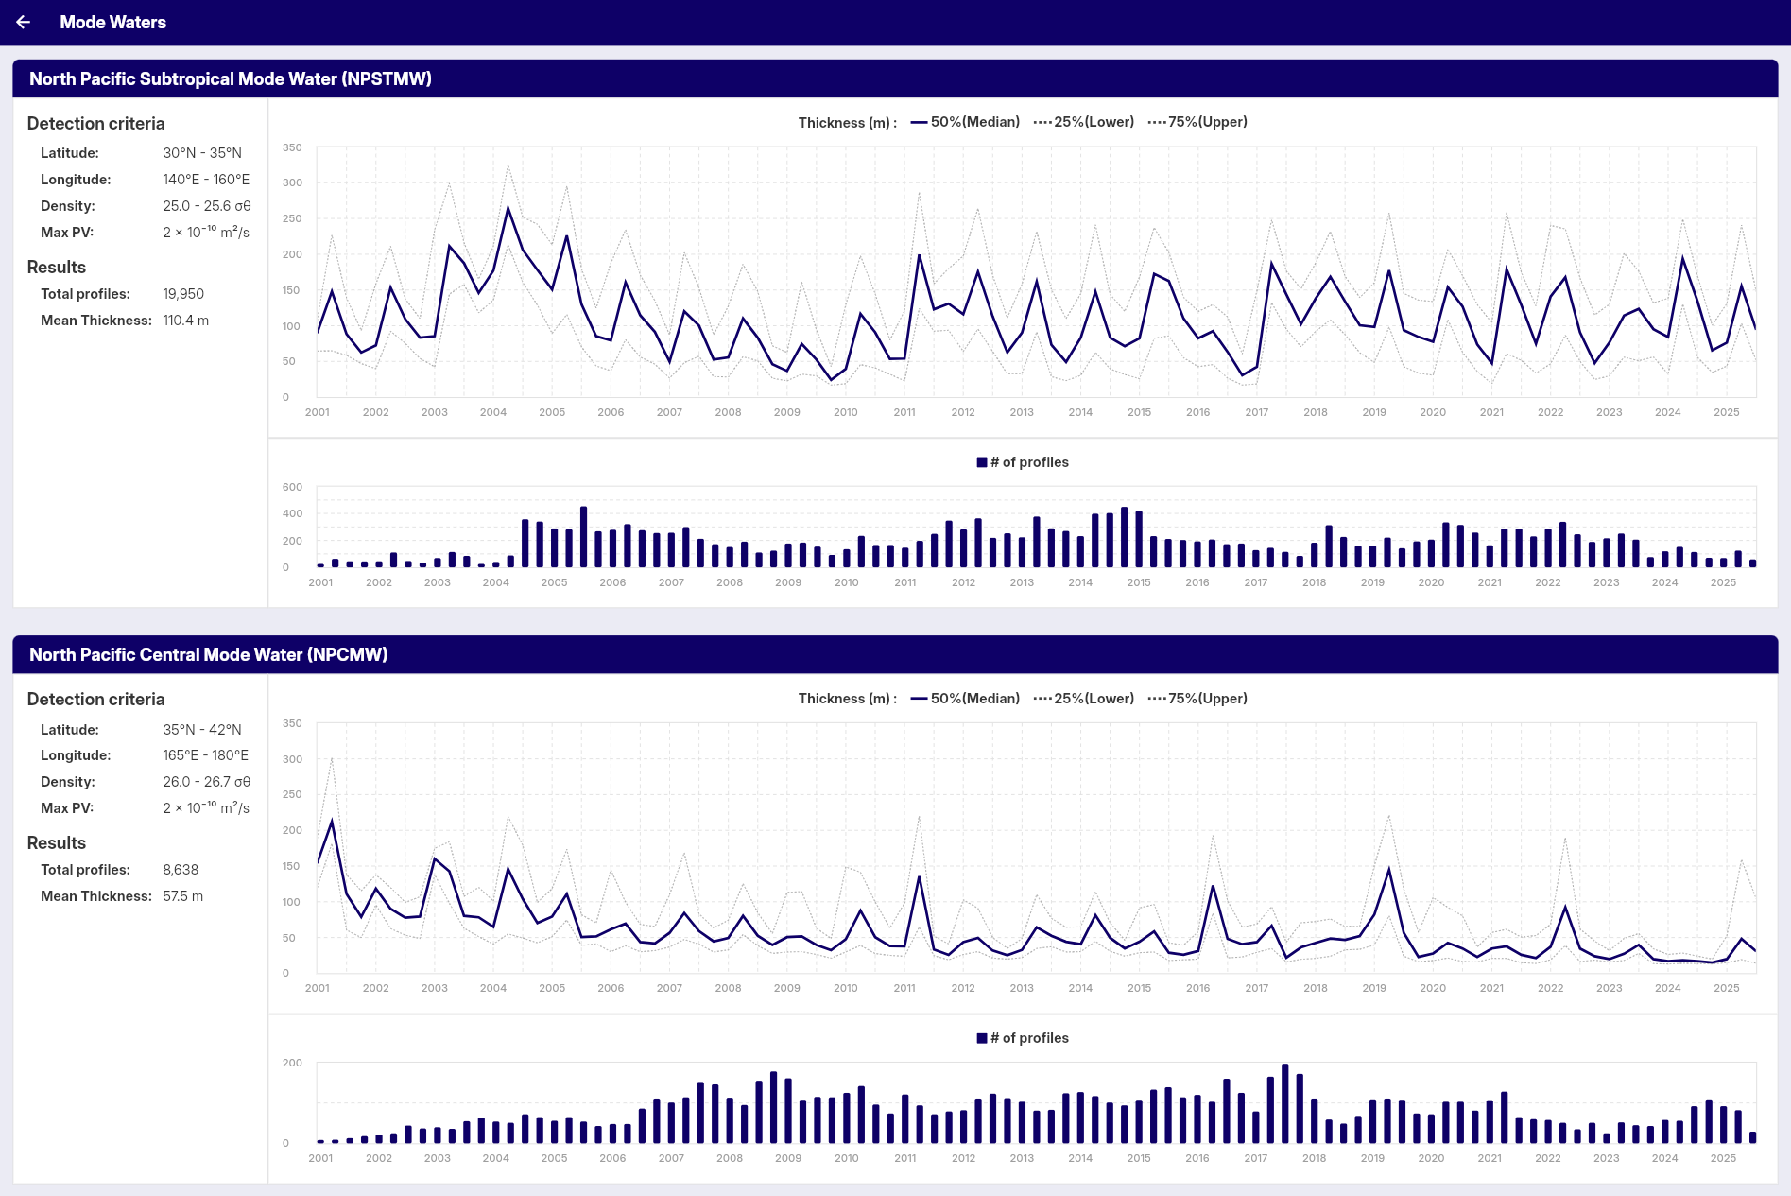Click the Total profiles value 19,950
Screen dimensions: 1791x1196
pos(183,293)
